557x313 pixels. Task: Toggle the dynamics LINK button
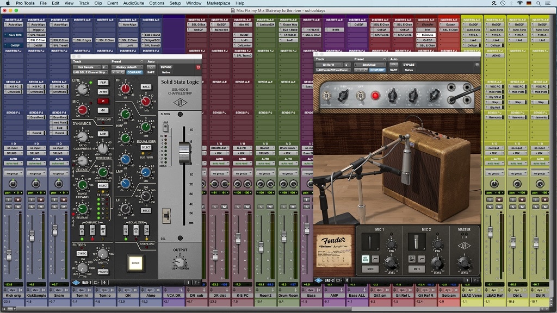[103, 134]
